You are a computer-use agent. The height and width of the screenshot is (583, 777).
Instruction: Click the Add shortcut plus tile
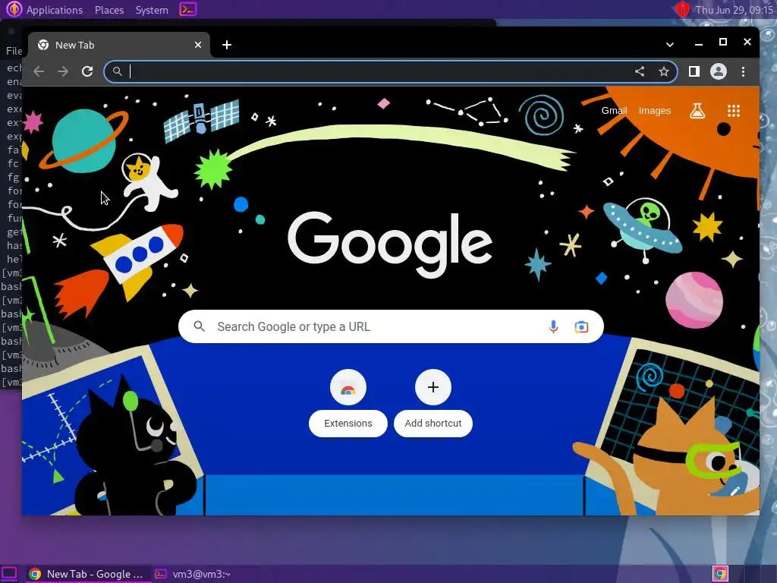click(x=433, y=387)
